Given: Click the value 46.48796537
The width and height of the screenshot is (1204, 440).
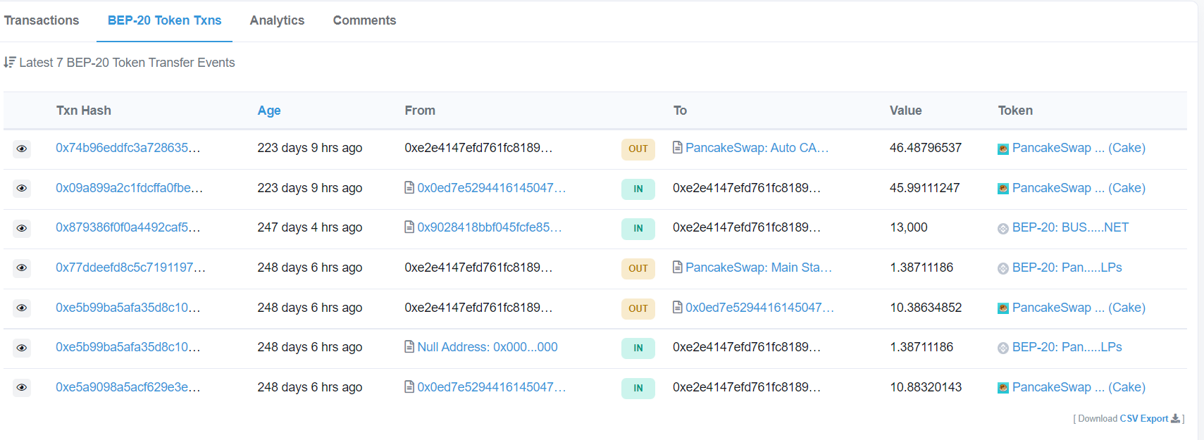Looking at the screenshot, I should pos(926,148).
